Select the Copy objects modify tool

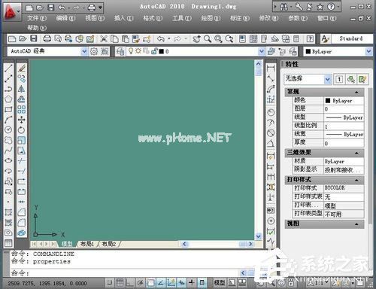pos(22,78)
